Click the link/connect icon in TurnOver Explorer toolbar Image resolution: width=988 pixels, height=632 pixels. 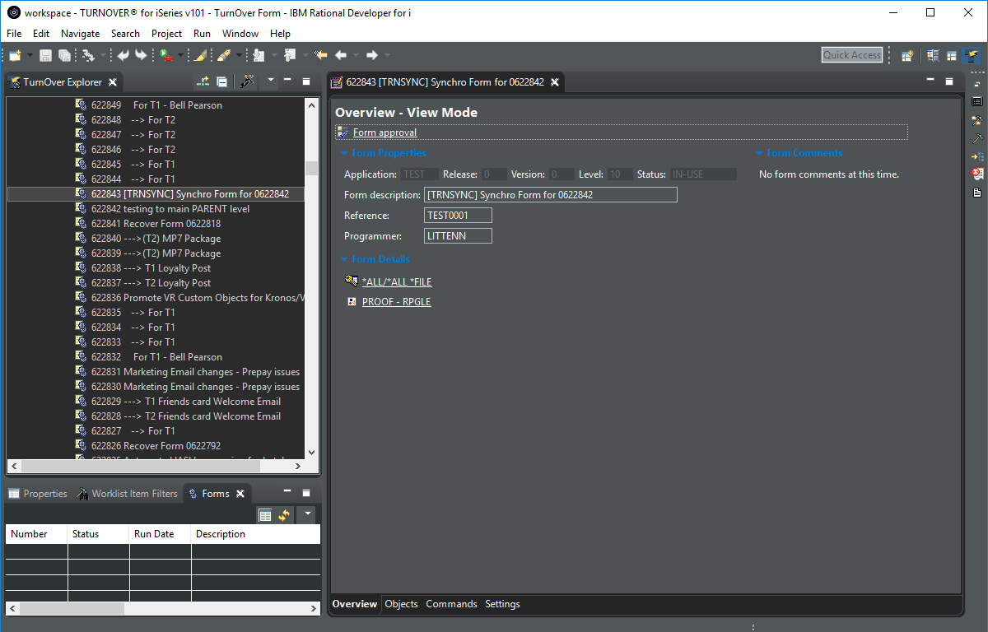pyautogui.click(x=203, y=81)
